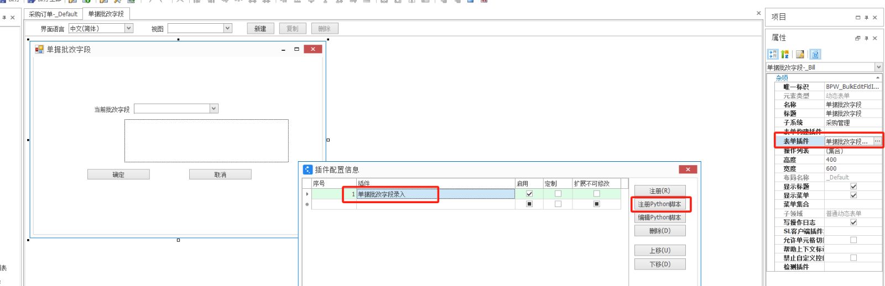
Task: Open 表单插件 ellipsis editor button
Action: point(877,141)
